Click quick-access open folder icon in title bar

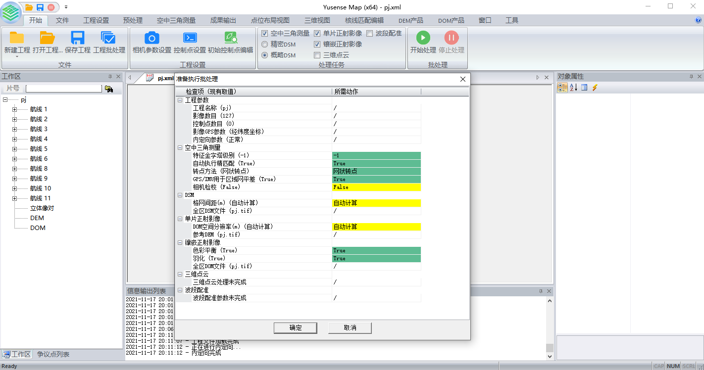29,7
